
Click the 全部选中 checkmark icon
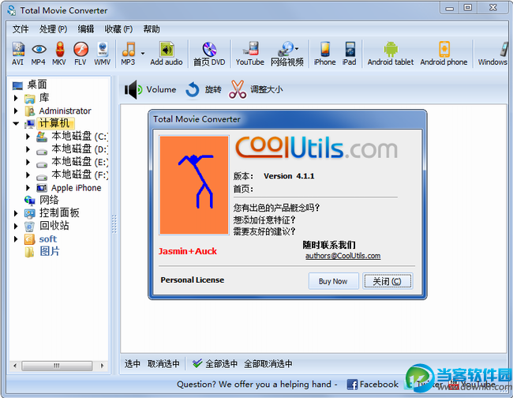click(x=197, y=363)
